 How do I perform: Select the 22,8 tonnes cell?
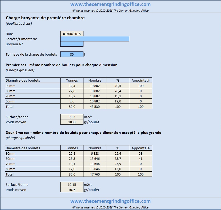tap(72, 91)
